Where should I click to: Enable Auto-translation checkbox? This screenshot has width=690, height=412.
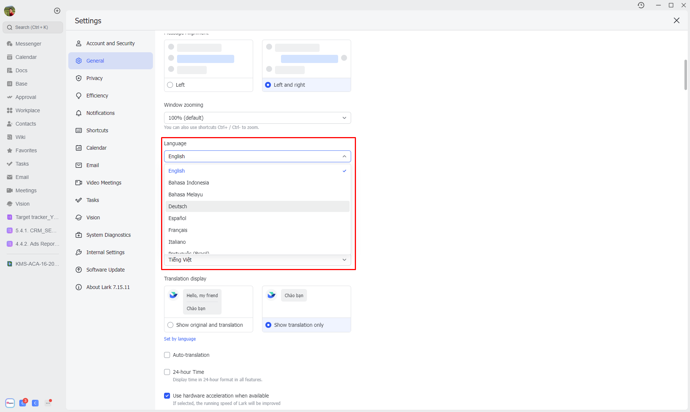click(x=167, y=355)
